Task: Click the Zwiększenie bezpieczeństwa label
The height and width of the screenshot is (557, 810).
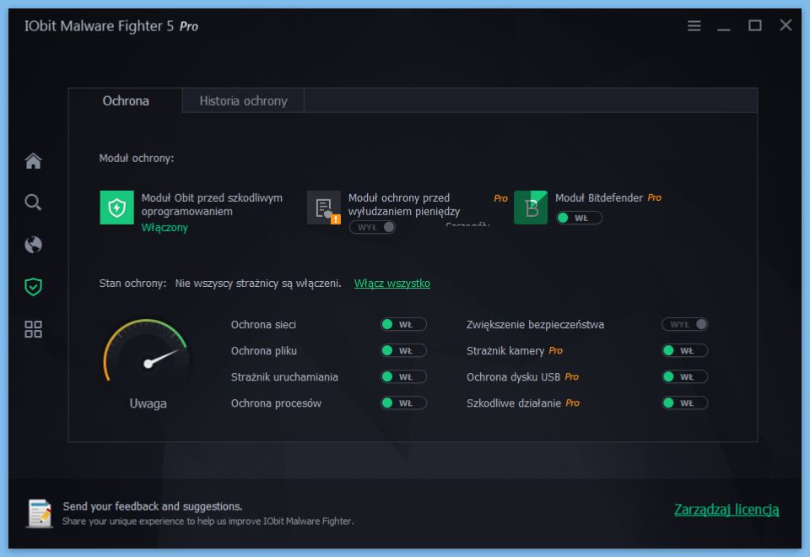Action: coord(535,324)
